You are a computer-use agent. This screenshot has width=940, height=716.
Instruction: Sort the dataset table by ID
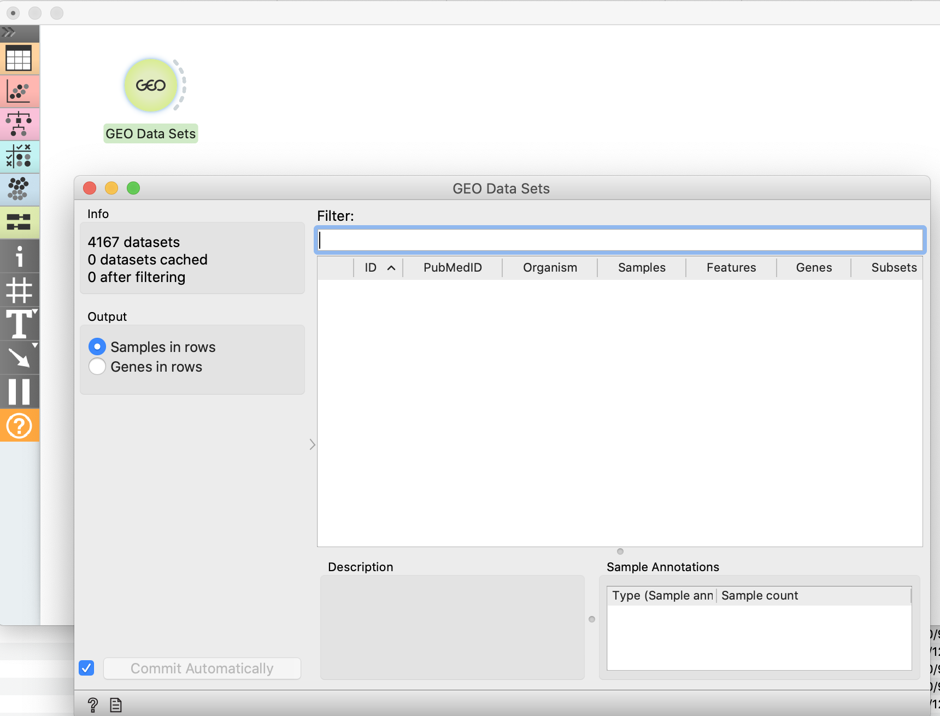[x=378, y=267]
